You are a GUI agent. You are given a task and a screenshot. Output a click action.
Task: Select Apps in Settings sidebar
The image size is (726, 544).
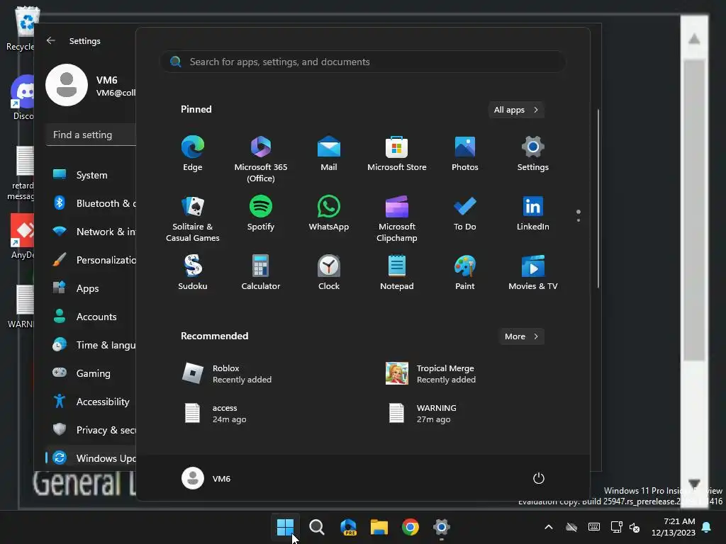click(91, 288)
